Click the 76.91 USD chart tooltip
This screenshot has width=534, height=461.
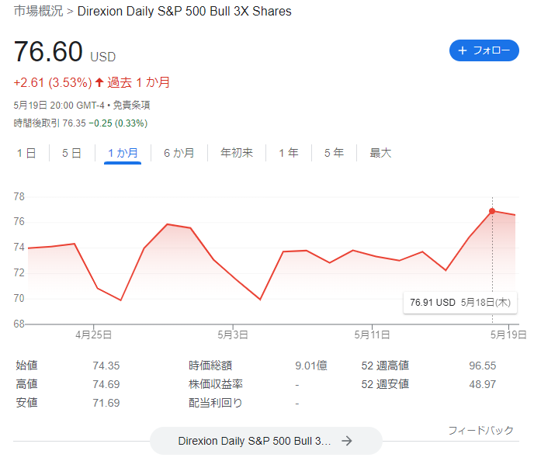tap(460, 303)
